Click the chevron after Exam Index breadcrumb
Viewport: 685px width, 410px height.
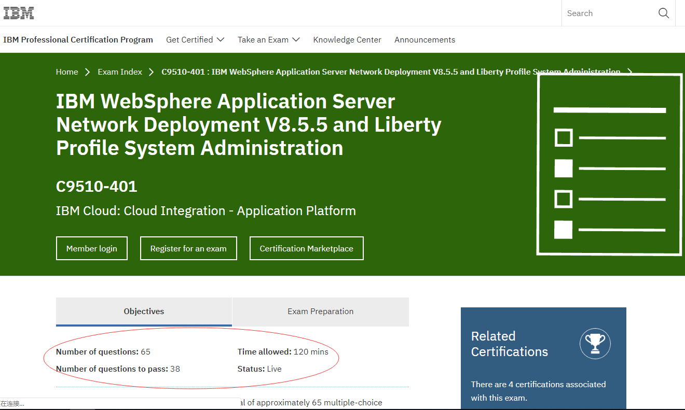click(152, 72)
